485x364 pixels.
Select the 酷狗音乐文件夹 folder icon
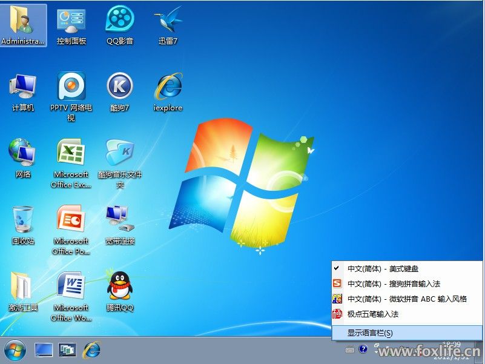click(x=120, y=163)
